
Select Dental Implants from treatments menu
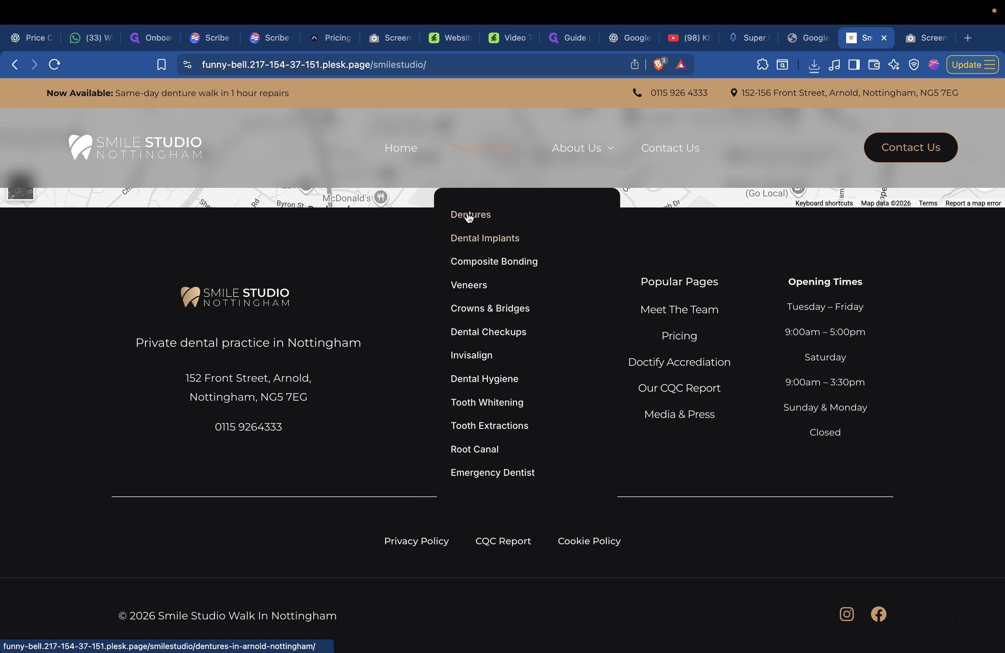click(485, 238)
